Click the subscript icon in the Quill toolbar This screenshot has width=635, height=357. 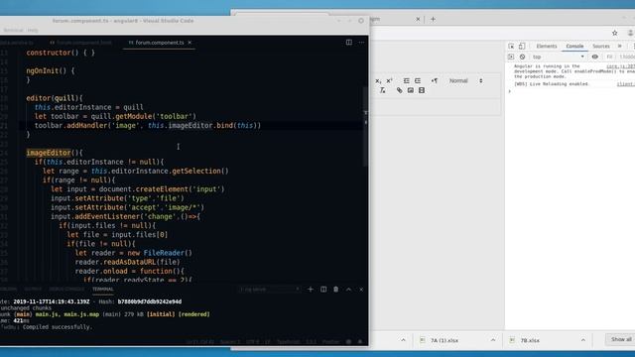pos(378,81)
